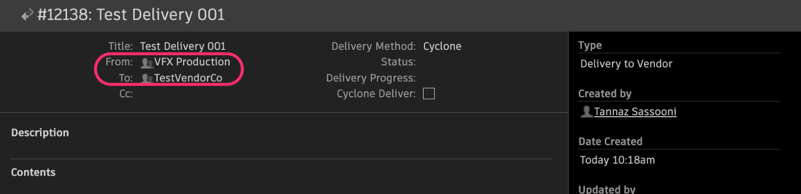Image resolution: width=801 pixels, height=194 pixels.
Task: Click the VFX Production sender name
Action: coord(192,62)
